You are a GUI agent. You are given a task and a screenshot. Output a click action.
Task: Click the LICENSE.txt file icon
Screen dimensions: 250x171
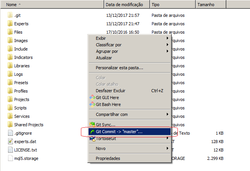(x=10, y=150)
